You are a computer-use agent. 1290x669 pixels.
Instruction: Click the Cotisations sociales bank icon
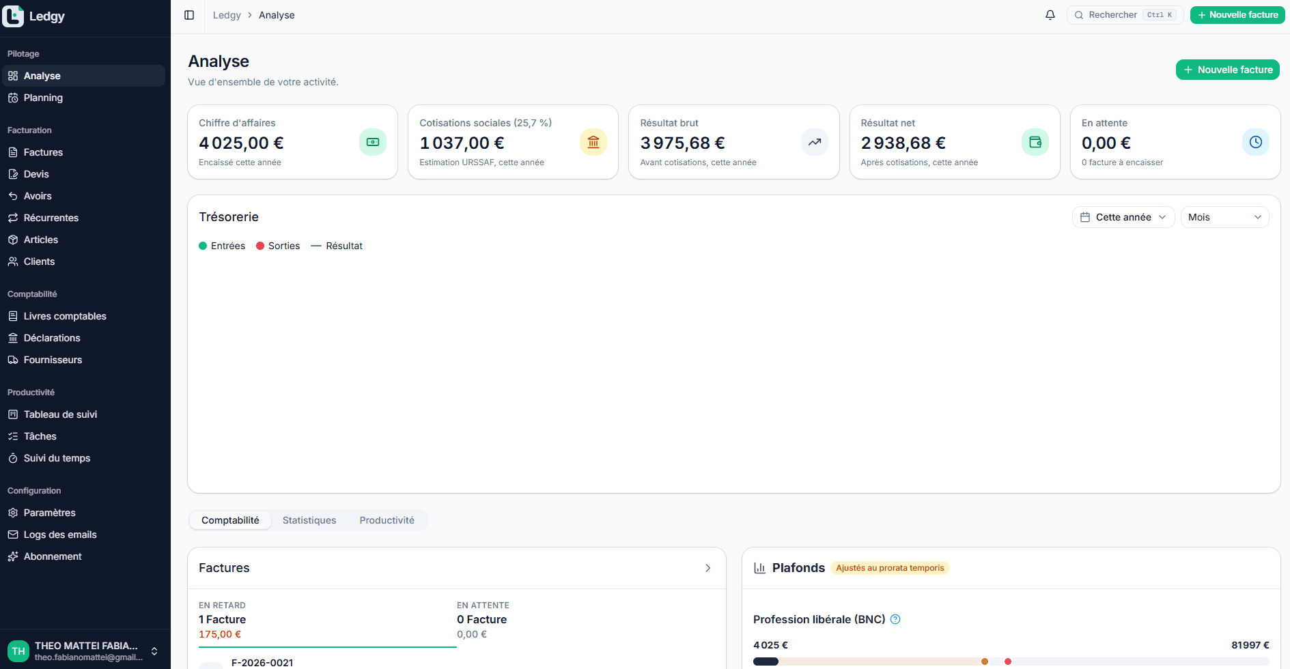click(x=593, y=142)
